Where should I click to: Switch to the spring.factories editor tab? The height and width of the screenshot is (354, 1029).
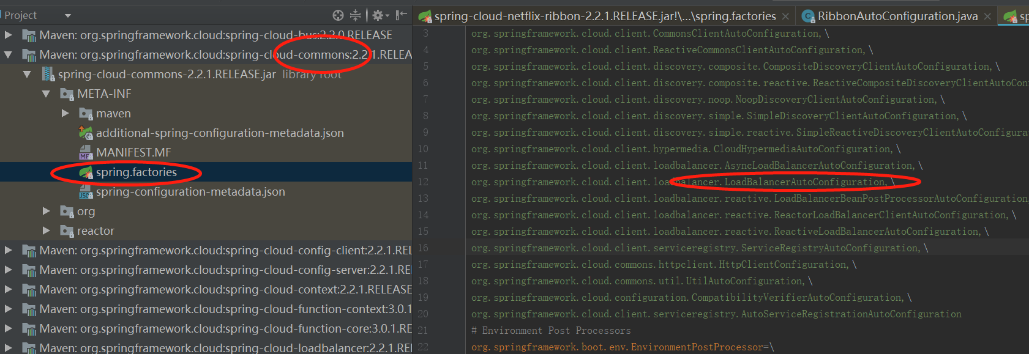point(605,16)
